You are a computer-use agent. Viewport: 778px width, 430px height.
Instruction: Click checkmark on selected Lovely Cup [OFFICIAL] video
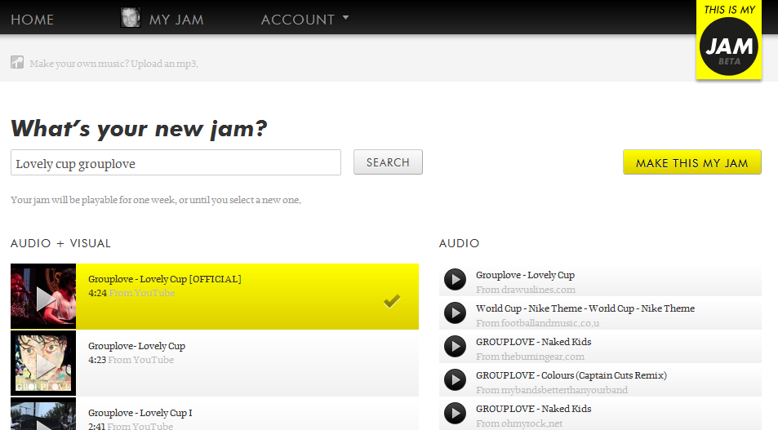click(x=392, y=300)
